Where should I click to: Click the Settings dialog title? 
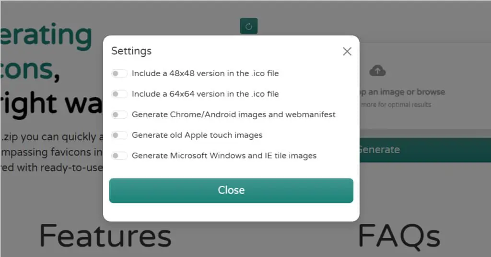point(131,51)
